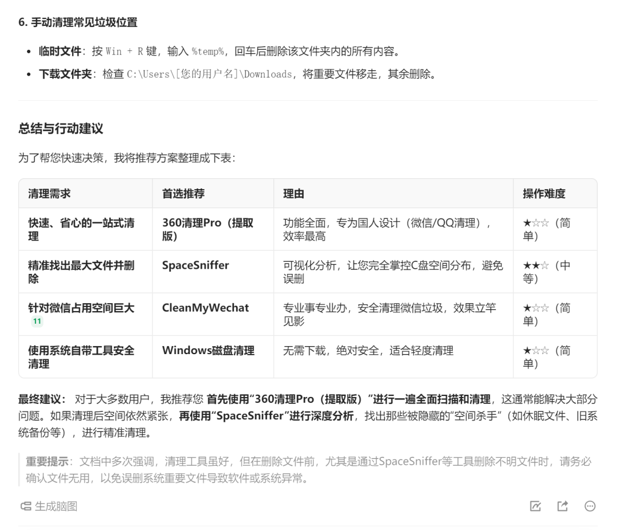Click the difficulty rating in the CleanMyWechat row
The height and width of the screenshot is (530, 619).
(x=555, y=315)
